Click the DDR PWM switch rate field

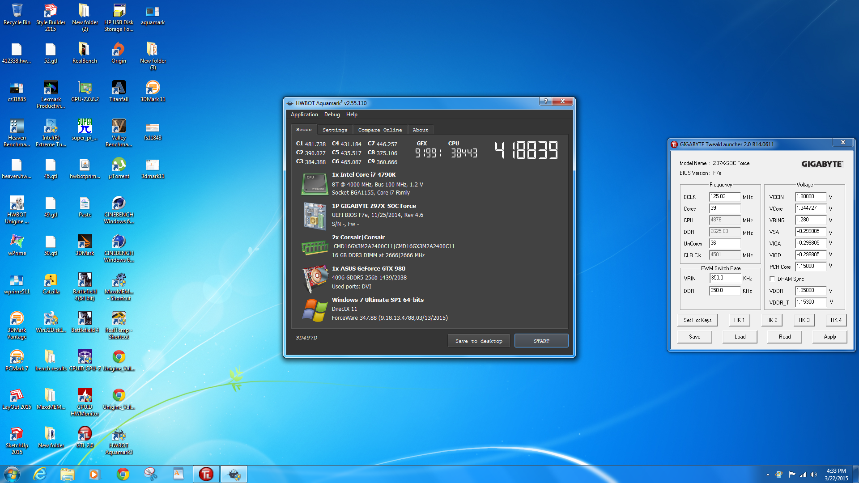[x=725, y=290]
